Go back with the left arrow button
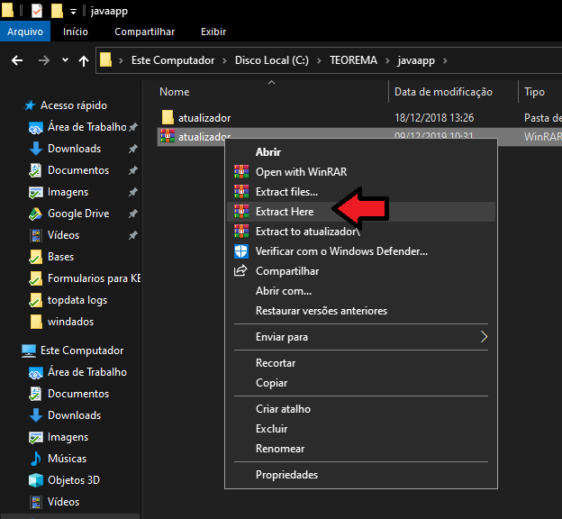562x519 pixels. 17,60
